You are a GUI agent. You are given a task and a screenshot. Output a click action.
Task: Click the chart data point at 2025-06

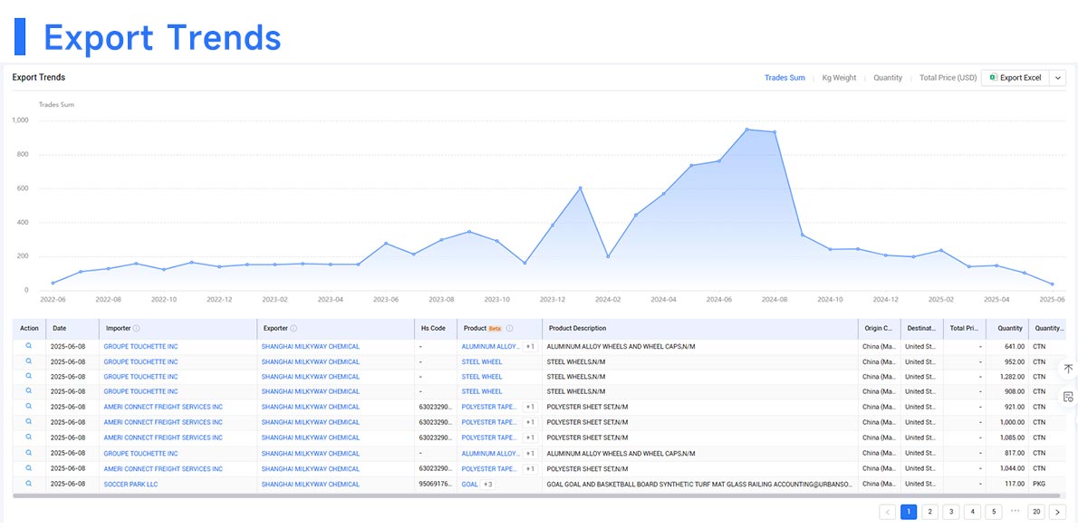click(x=1052, y=284)
